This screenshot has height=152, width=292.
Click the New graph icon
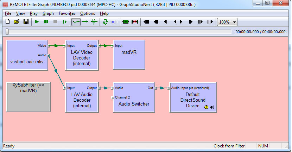(8, 22)
